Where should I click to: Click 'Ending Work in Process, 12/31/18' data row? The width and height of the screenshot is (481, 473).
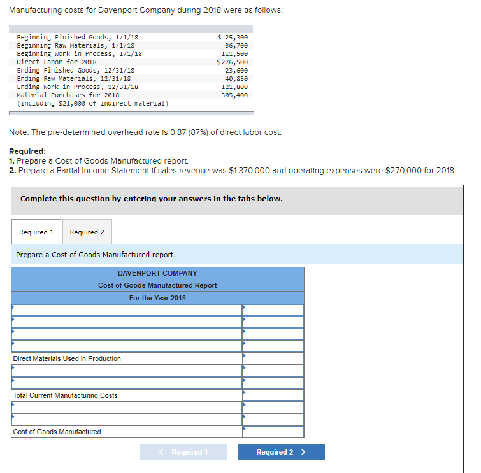click(x=131, y=87)
